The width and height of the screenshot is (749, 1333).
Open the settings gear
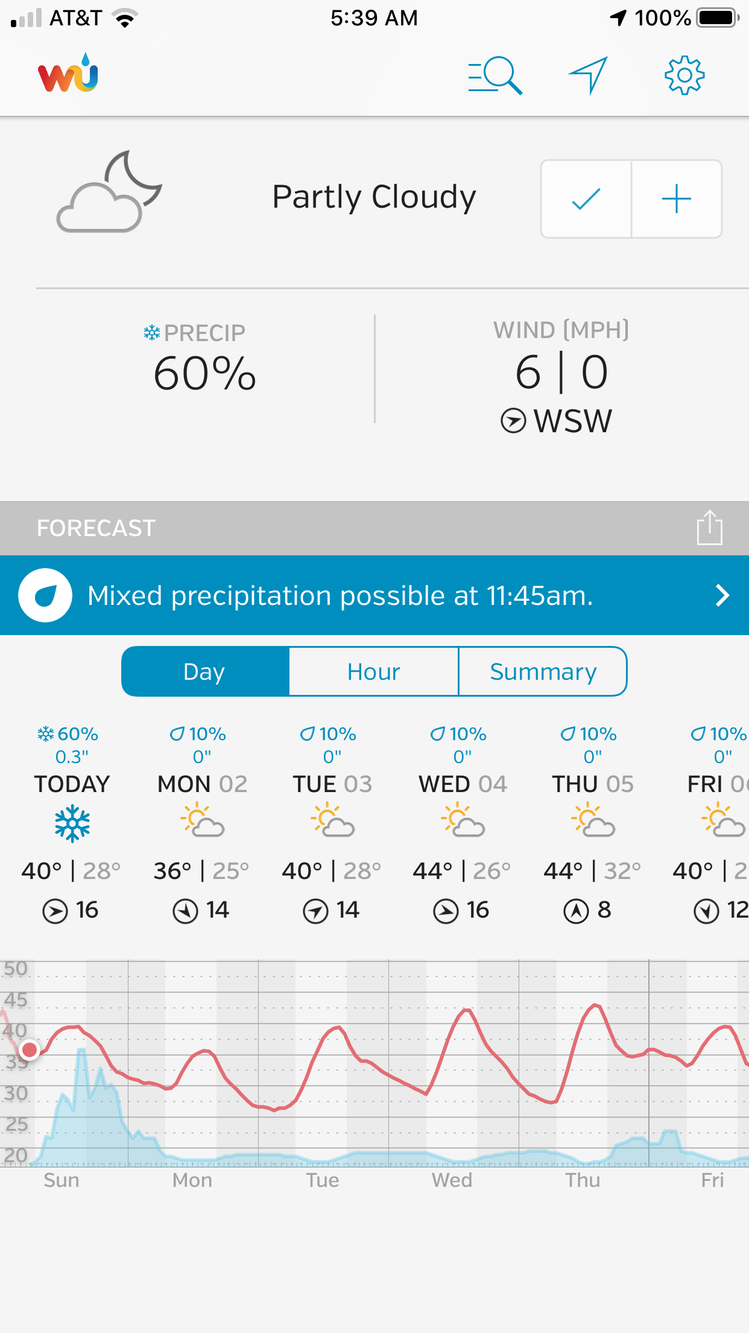tap(684, 75)
